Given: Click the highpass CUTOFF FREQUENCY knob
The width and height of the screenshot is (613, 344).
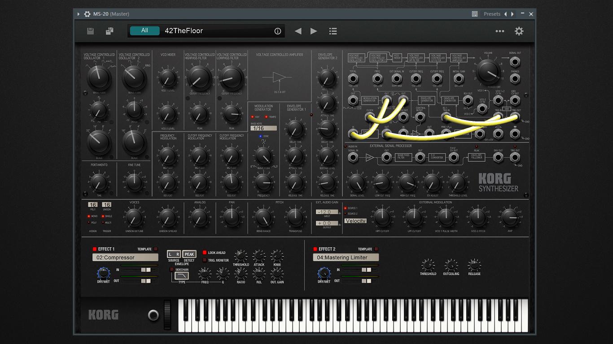Looking at the screenshot, I should click(199, 78).
